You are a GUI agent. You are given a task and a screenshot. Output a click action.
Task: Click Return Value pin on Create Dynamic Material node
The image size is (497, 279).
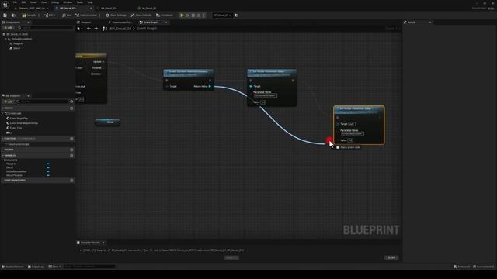pyautogui.click(x=210, y=86)
